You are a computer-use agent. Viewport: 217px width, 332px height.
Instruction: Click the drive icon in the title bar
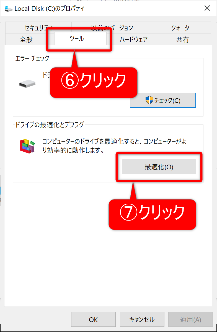[8, 9]
